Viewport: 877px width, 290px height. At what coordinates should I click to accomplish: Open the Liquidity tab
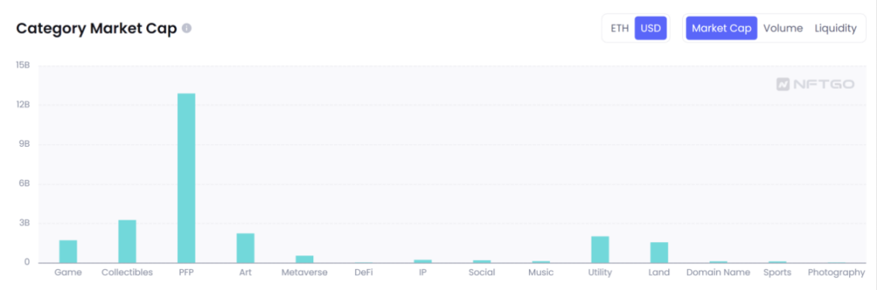click(x=835, y=28)
